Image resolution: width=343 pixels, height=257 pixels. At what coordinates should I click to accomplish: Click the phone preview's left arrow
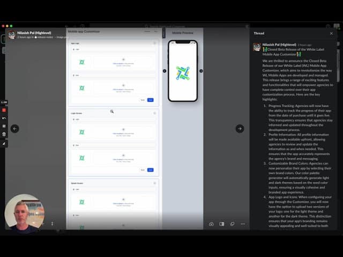[165, 71]
